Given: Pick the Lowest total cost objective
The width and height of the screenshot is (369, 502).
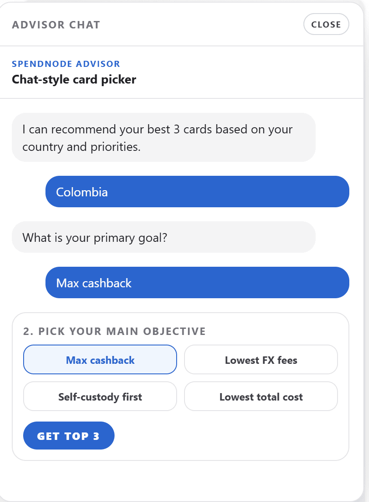Looking at the screenshot, I should point(261,396).
